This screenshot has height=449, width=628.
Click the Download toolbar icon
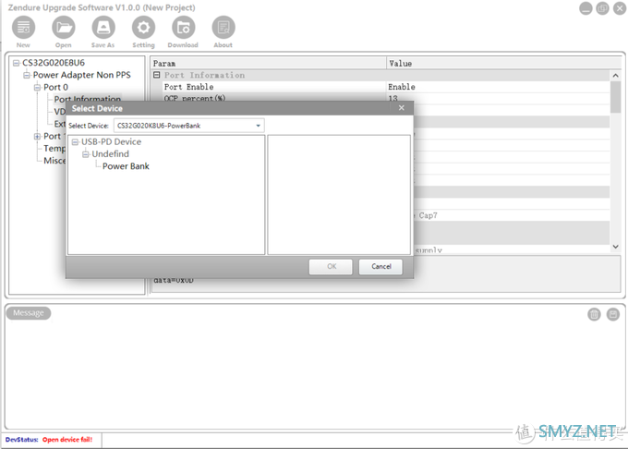[183, 28]
